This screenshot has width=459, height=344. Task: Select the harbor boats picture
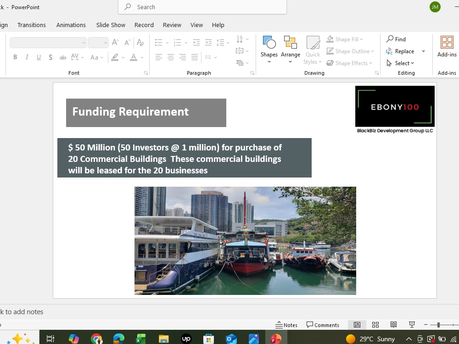pyautogui.click(x=245, y=241)
